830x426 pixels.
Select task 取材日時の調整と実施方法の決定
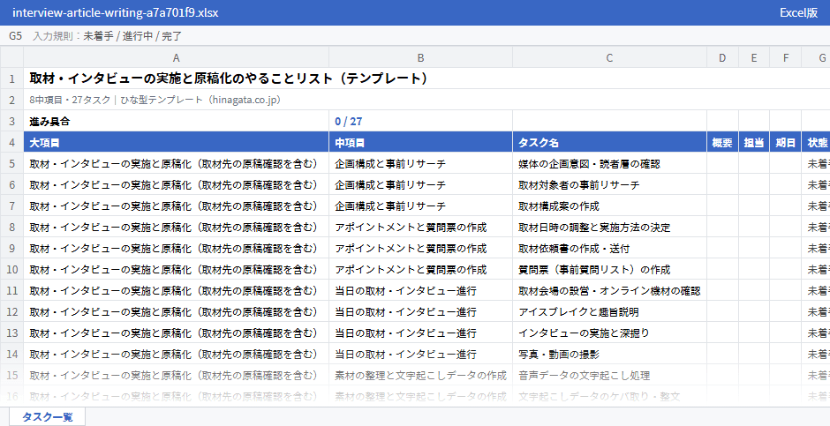tap(609, 227)
